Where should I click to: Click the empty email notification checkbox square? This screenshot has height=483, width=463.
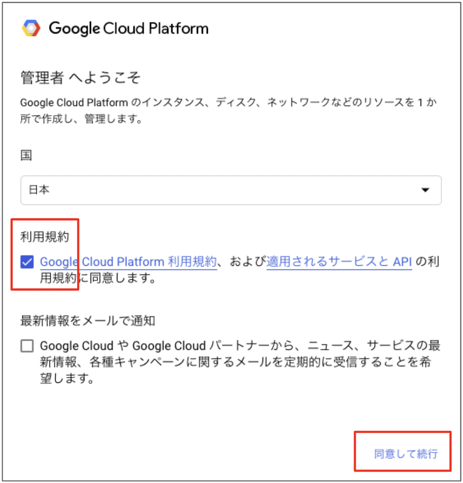(x=27, y=346)
